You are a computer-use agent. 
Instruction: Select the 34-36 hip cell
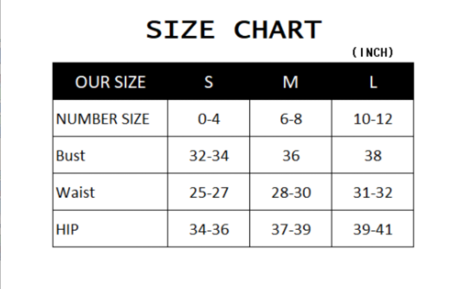209,229
